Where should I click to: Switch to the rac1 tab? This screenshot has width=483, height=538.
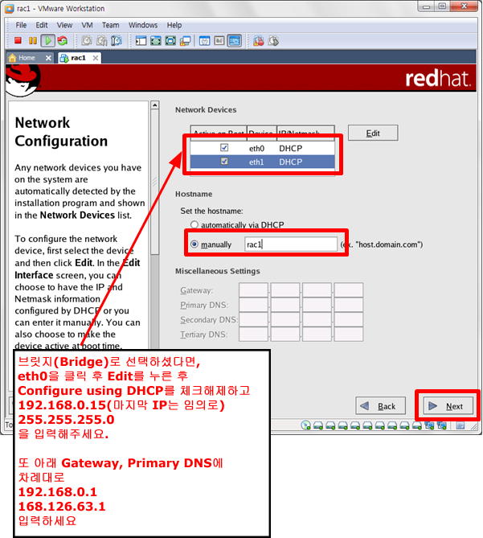click(x=80, y=58)
